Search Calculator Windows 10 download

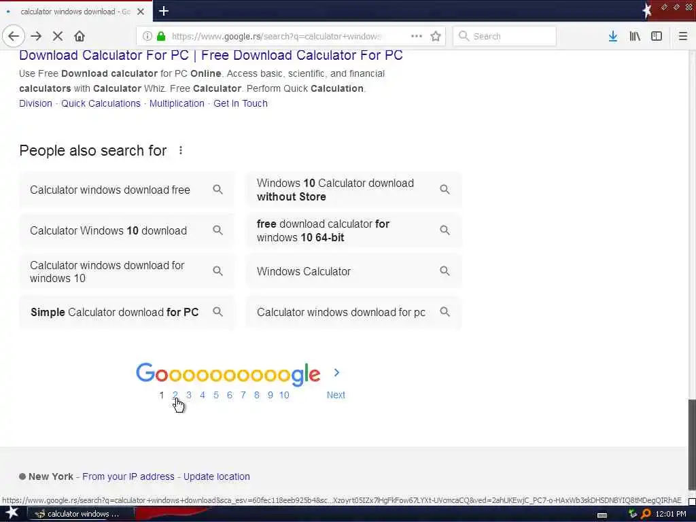point(126,231)
